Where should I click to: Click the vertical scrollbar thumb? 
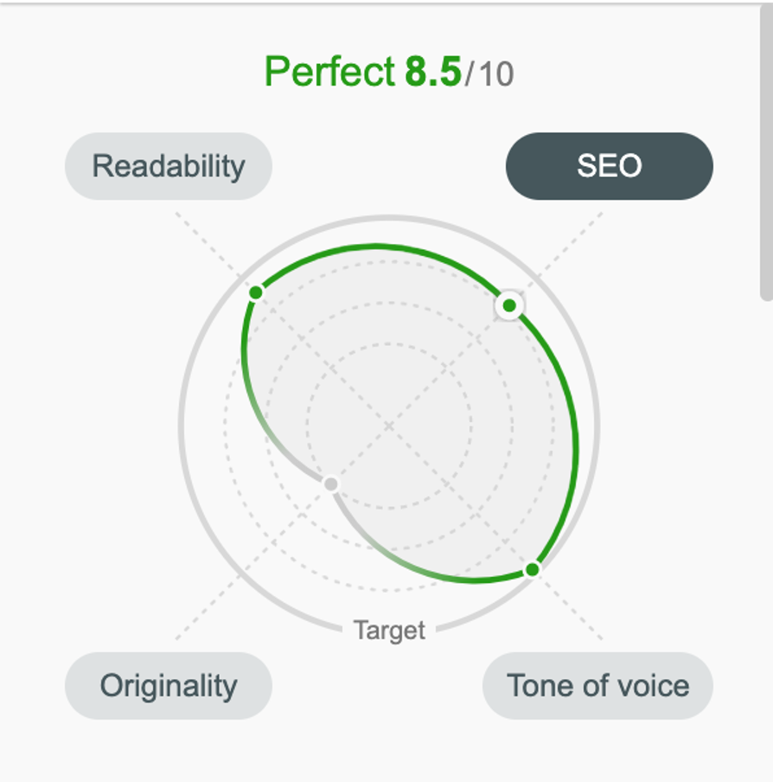[765, 156]
